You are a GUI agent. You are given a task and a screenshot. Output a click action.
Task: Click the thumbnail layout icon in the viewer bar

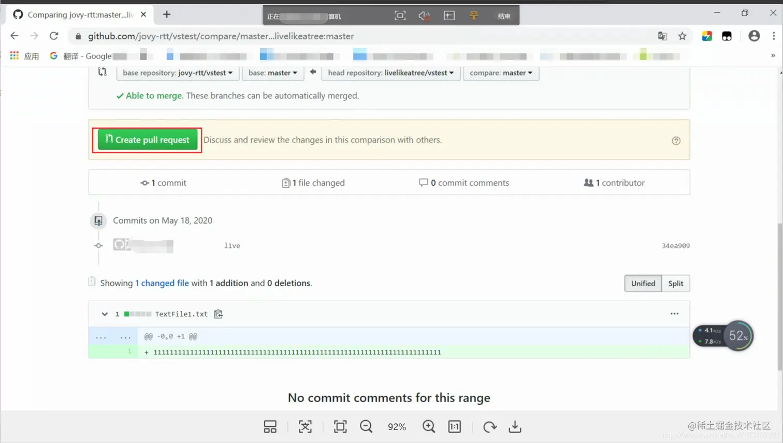point(270,426)
